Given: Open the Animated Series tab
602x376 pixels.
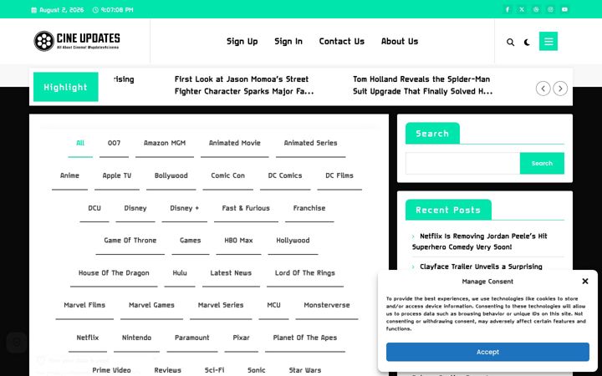Looking at the screenshot, I should [310, 143].
